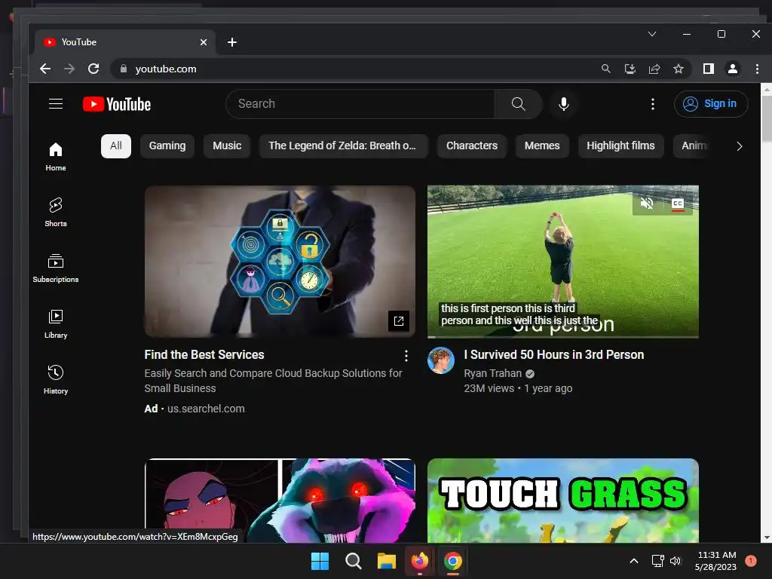772x579 pixels.
Task: Open Windows taskbar search
Action: click(x=353, y=561)
